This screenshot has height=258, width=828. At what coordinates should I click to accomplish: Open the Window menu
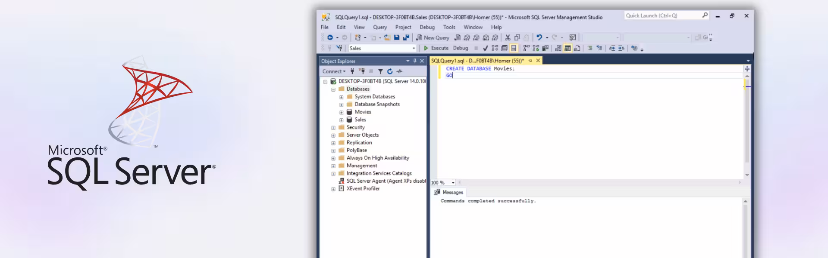pos(473,27)
